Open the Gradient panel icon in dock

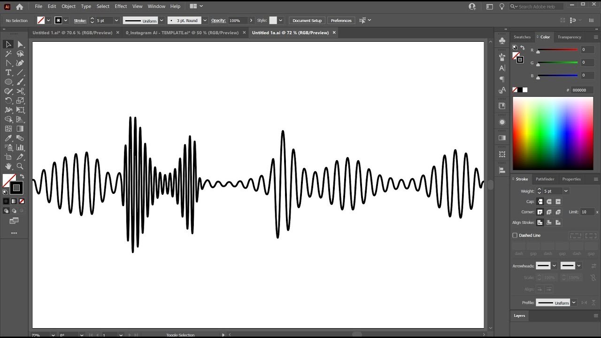[502, 138]
